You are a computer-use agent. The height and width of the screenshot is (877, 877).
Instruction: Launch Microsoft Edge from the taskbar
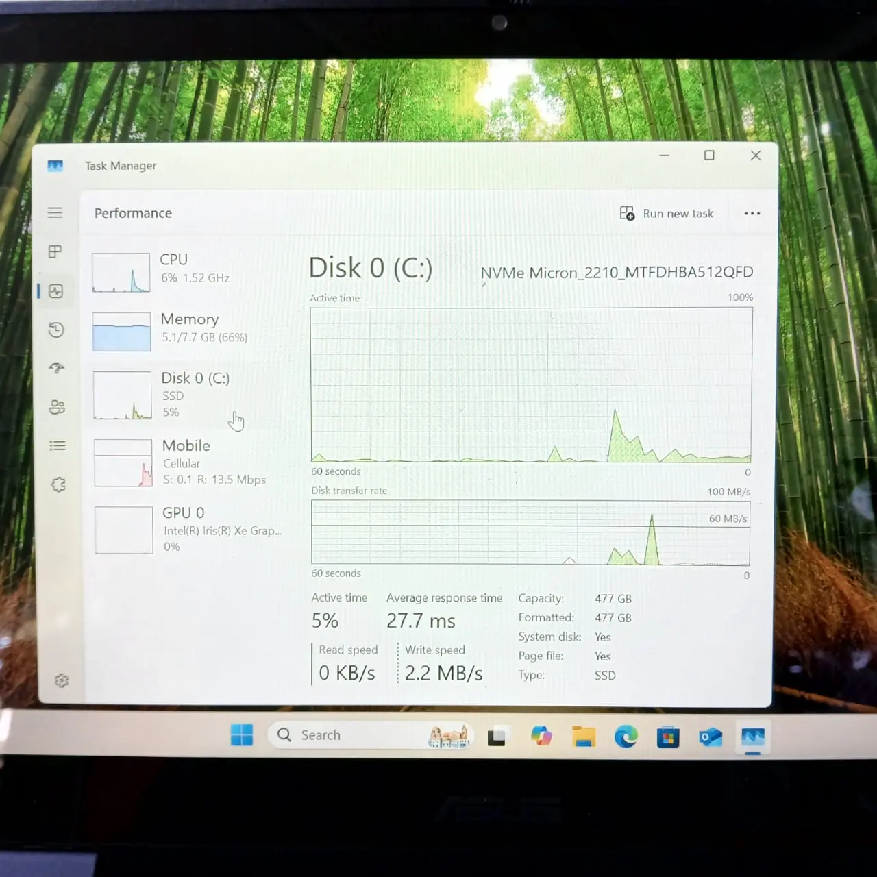coord(626,737)
